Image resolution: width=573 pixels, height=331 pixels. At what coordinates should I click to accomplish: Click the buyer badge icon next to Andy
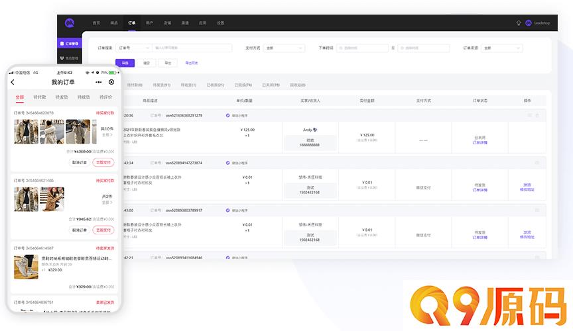(x=316, y=130)
